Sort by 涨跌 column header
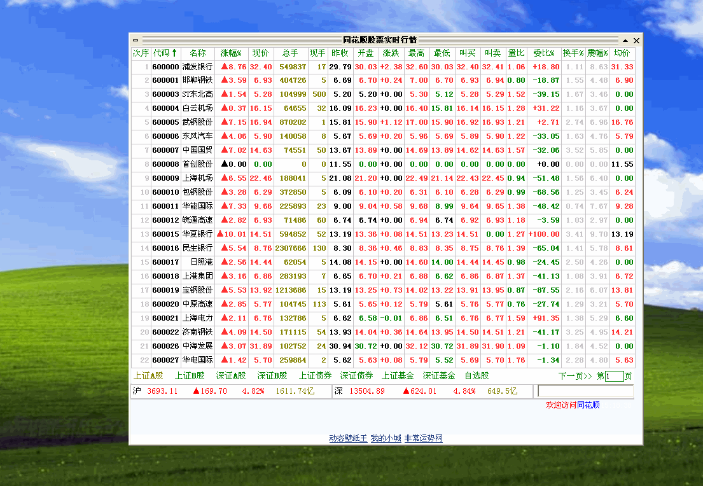 coord(391,53)
